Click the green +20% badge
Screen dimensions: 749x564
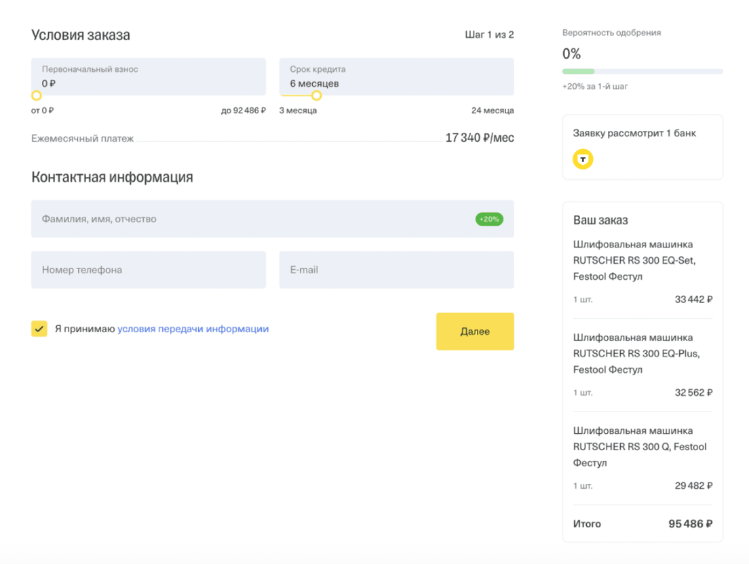coord(489,219)
